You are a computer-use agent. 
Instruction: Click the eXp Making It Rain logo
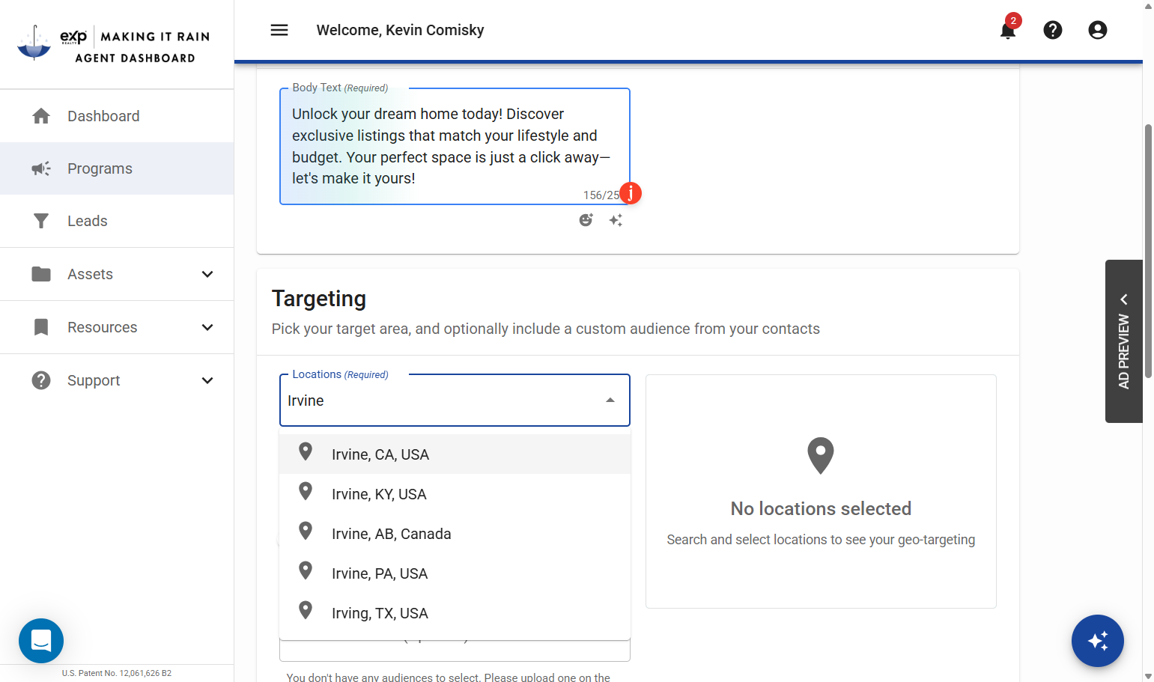pyautogui.click(x=114, y=43)
